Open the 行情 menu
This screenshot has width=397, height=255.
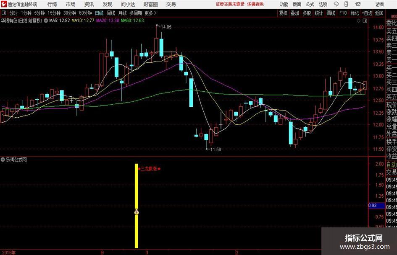(x=52, y=4)
